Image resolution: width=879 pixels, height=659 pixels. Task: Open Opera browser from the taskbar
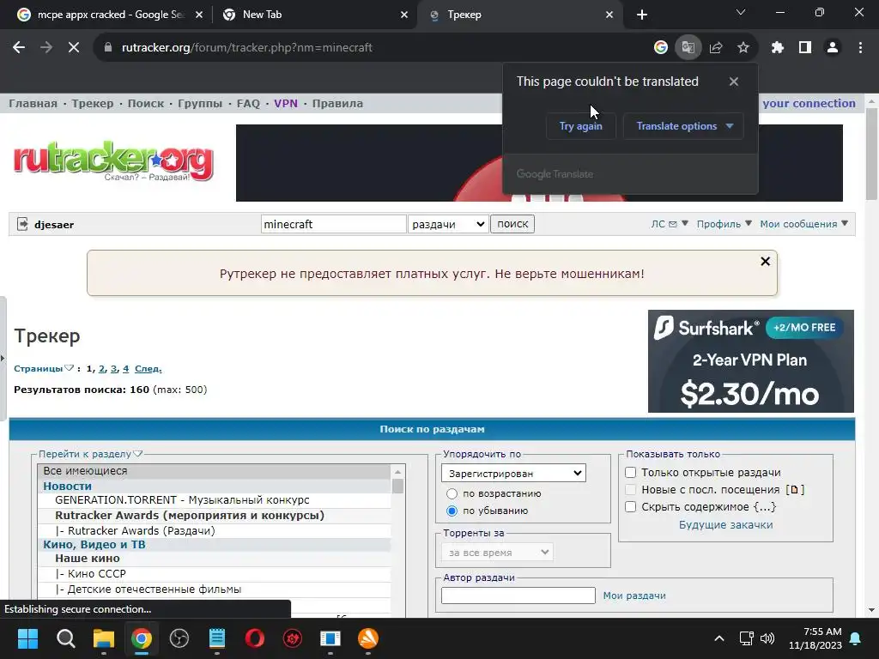254,638
